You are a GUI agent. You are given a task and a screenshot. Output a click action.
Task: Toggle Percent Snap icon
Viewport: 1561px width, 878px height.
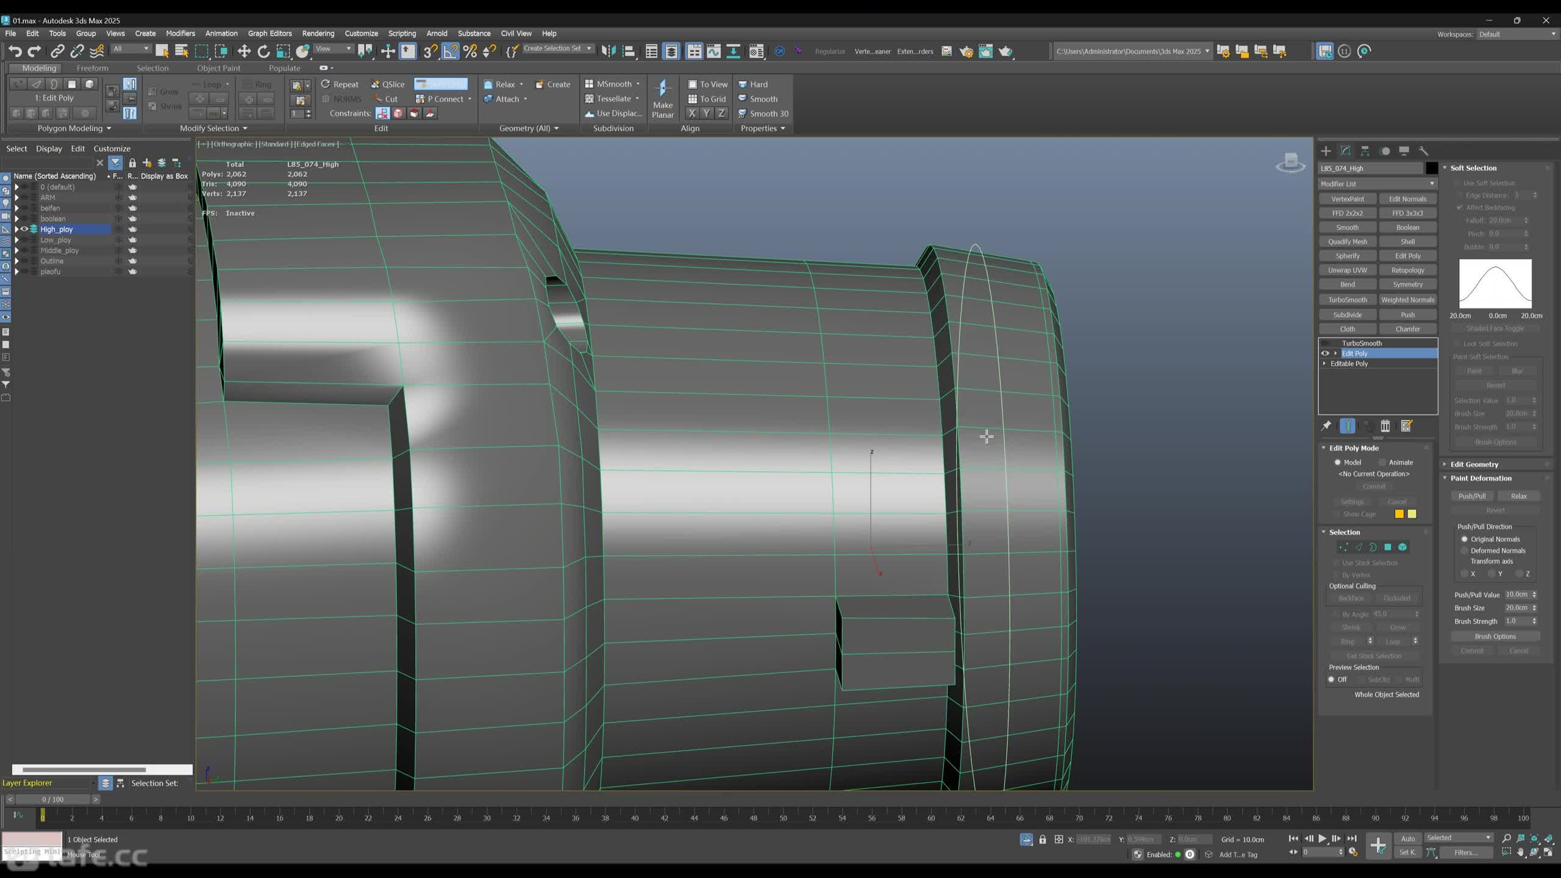click(470, 51)
